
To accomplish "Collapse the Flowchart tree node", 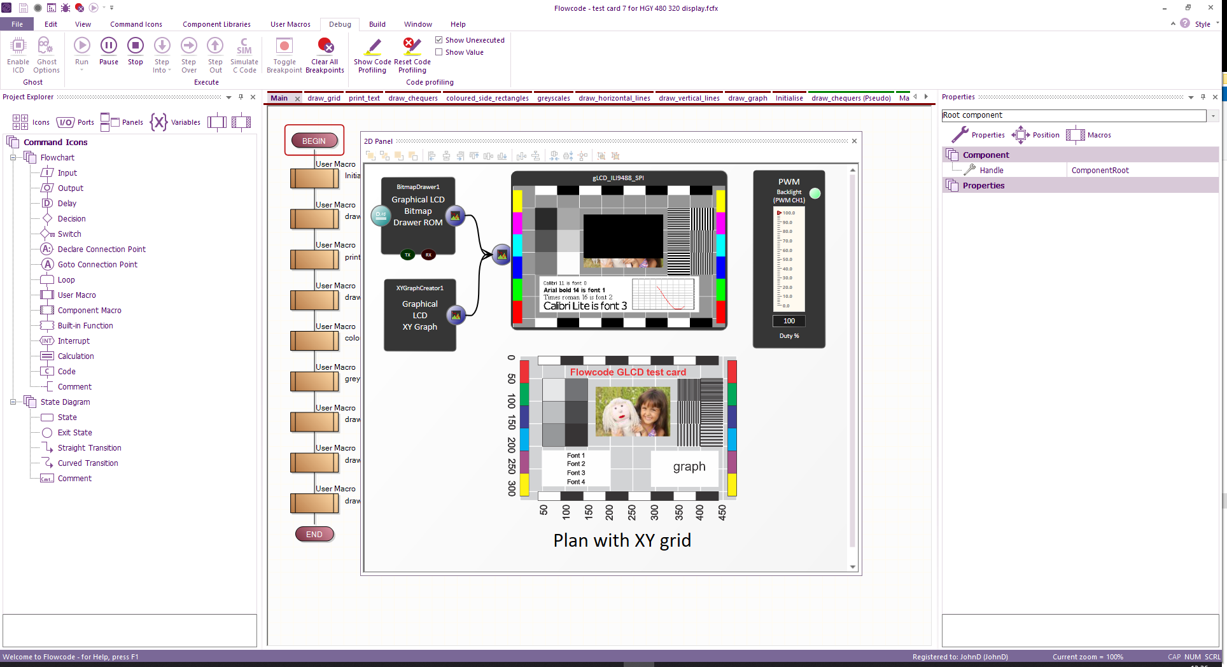I will click(x=13, y=158).
